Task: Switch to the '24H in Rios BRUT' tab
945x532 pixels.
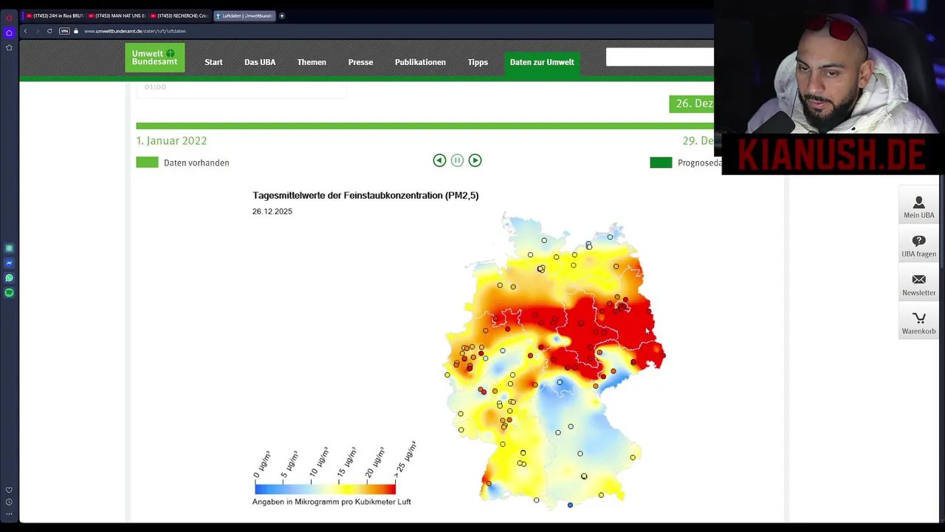Action: 55,16
